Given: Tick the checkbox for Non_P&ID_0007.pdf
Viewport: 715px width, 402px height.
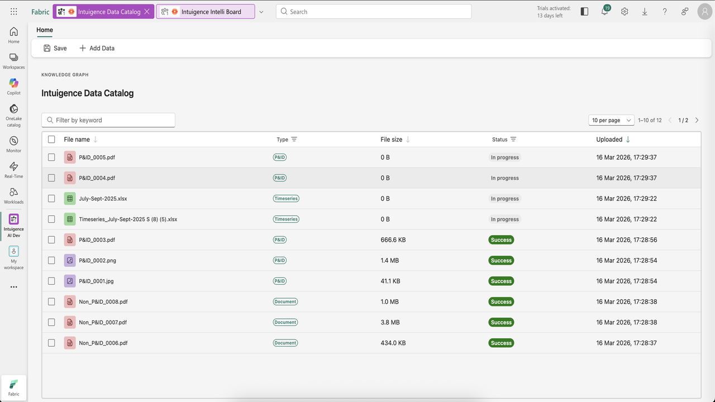Looking at the screenshot, I should pos(51,322).
